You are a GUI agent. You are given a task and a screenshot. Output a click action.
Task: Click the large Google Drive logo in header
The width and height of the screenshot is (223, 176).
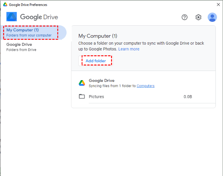click(x=12, y=17)
